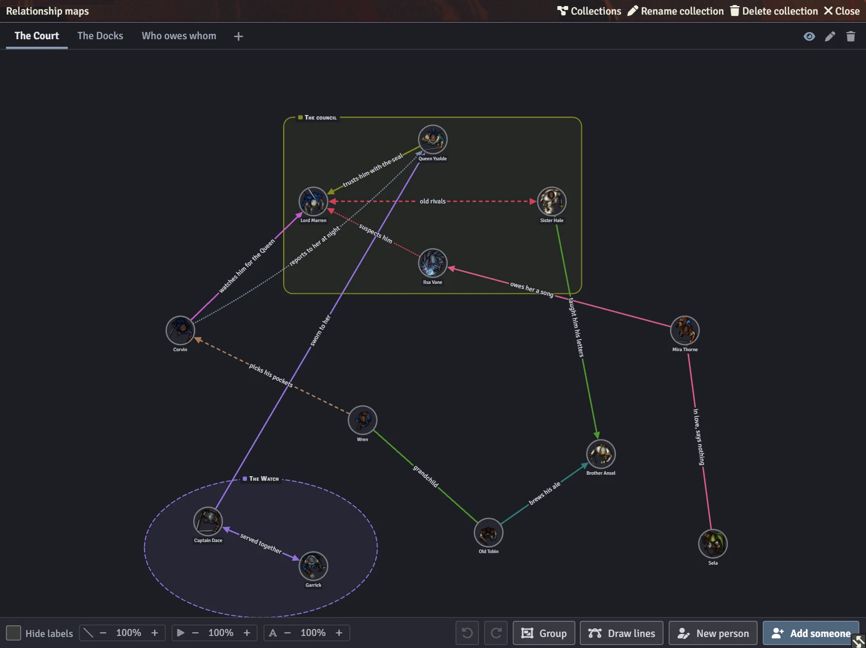This screenshot has height=648, width=866.
Task: Add a new map tab with plus
Action: click(x=238, y=36)
